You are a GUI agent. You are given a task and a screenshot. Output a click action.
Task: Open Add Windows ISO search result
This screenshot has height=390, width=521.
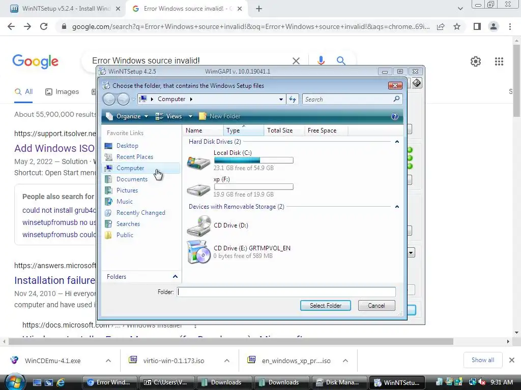[54, 148]
